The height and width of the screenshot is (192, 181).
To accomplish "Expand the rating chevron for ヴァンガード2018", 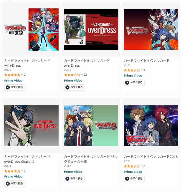I will pyautogui.click(x=142, y=166).
